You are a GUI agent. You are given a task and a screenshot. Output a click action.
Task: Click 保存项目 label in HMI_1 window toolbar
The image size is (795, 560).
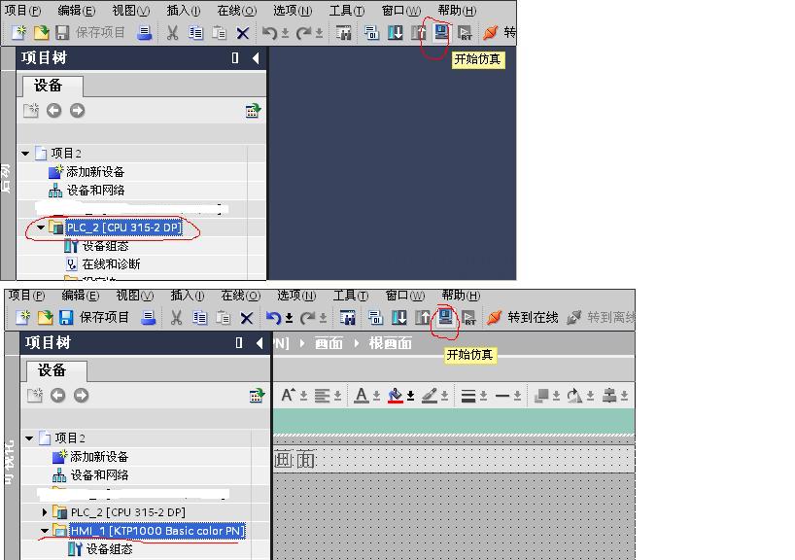tap(104, 318)
